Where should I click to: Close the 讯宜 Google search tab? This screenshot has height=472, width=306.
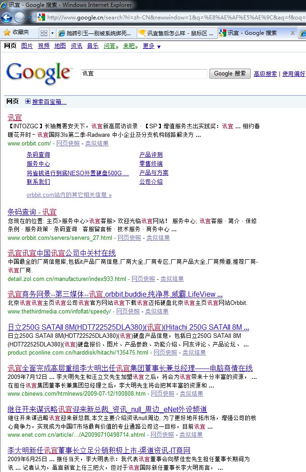[292, 33]
